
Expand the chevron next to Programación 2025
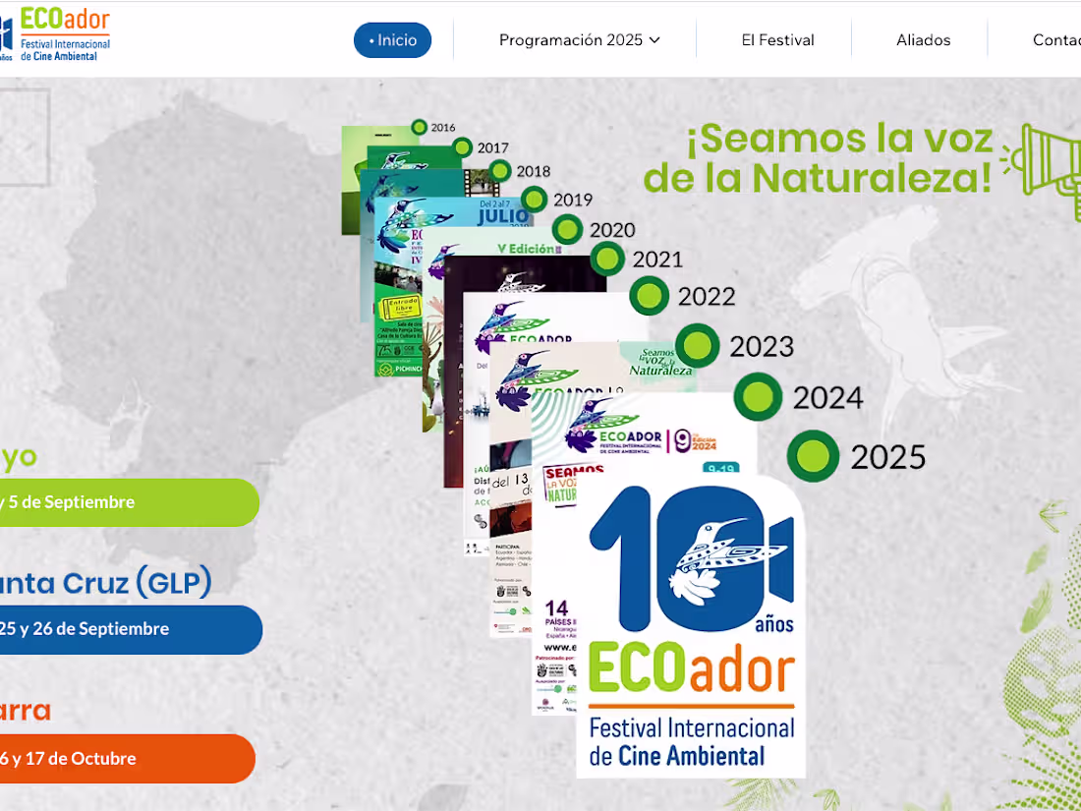[x=655, y=41]
